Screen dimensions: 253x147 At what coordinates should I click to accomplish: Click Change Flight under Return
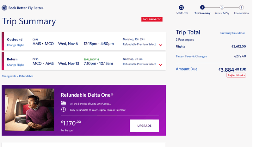pyautogui.click(x=15, y=65)
